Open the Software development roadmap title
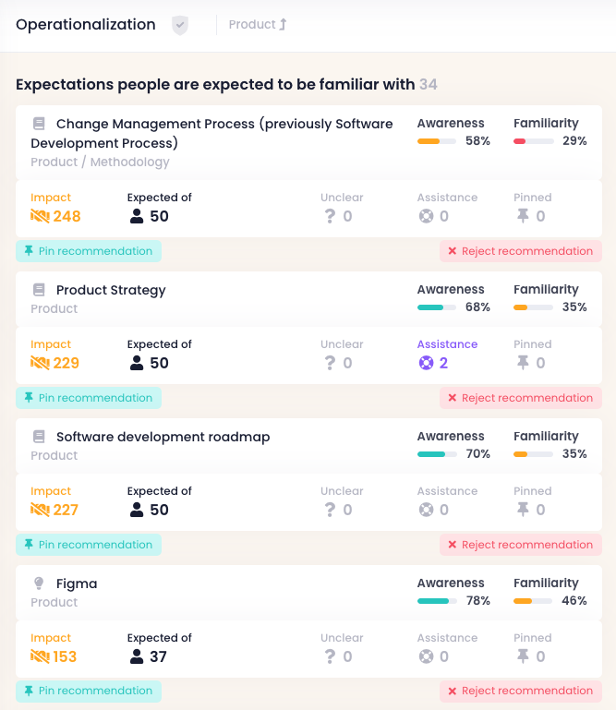This screenshot has width=616, height=710. [x=163, y=437]
